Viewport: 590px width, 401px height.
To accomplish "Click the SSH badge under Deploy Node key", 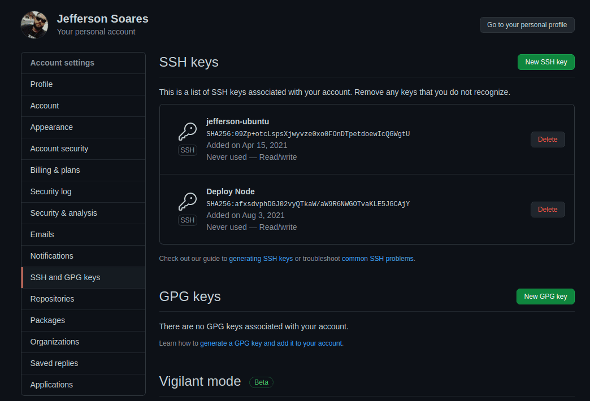I will pyautogui.click(x=188, y=220).
